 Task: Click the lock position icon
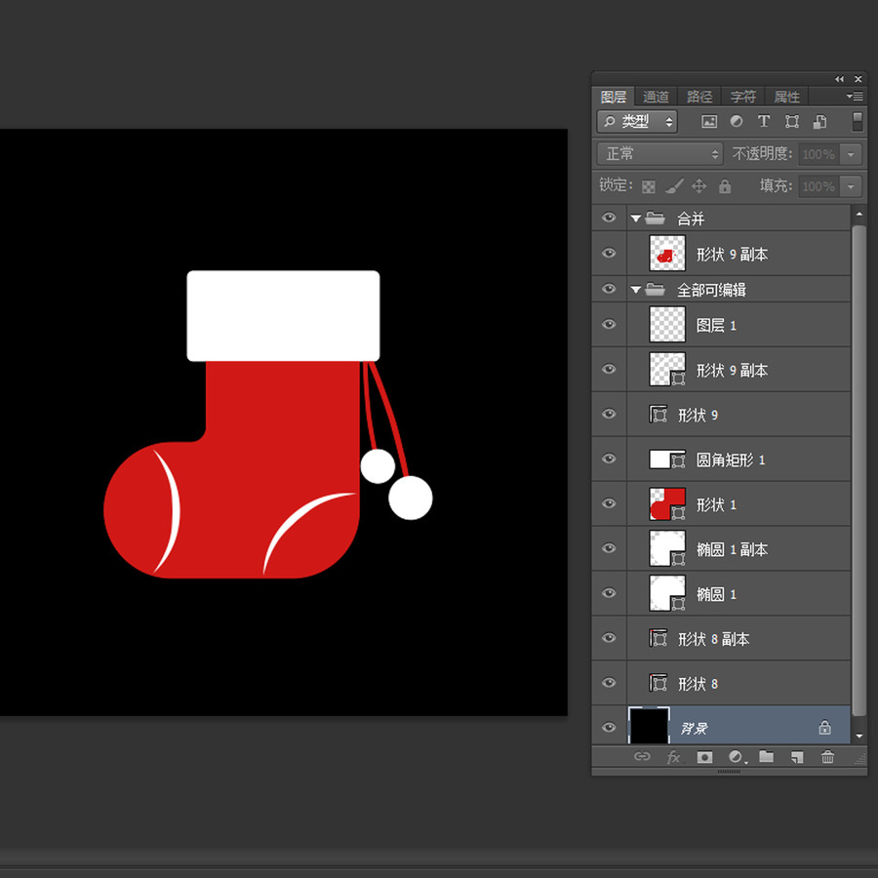698,186
